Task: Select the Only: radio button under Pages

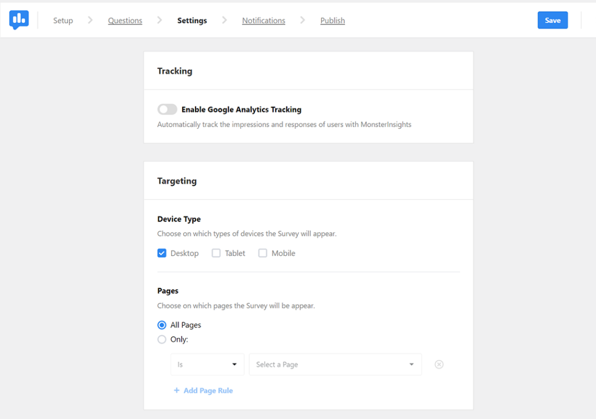Action: pos(161,339)
